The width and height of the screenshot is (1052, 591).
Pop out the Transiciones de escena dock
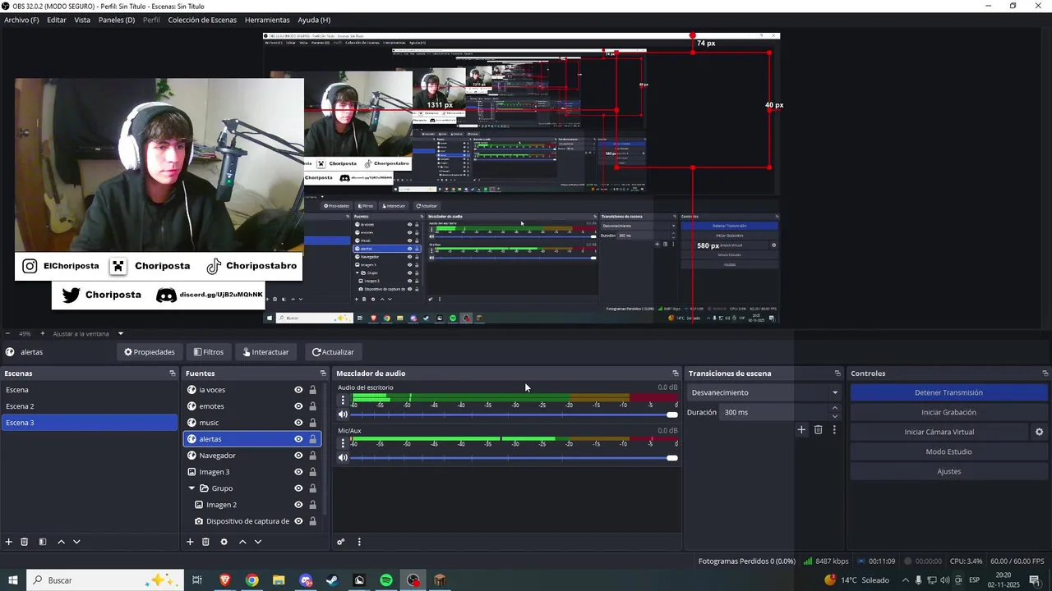[837, 373]
